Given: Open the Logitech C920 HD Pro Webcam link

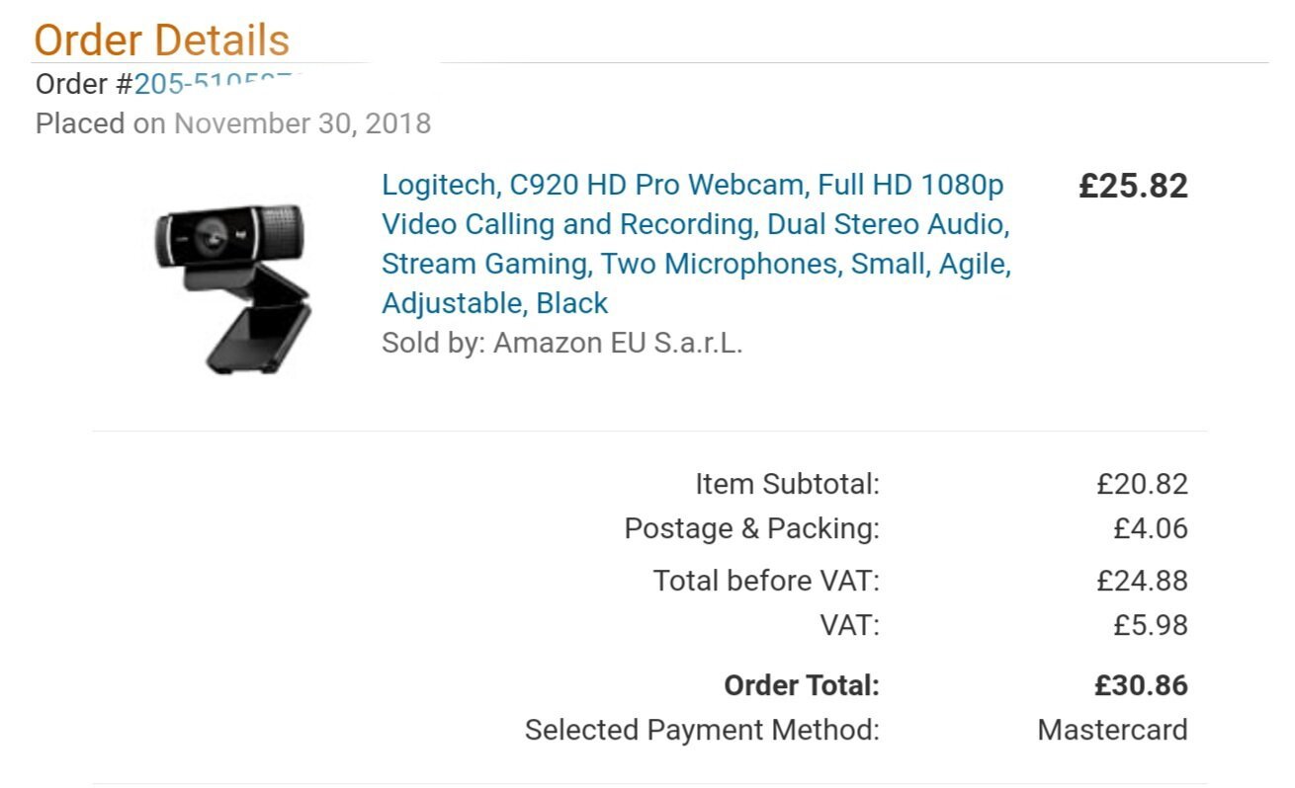Looking at the screenshot, I should click(692, 186).
